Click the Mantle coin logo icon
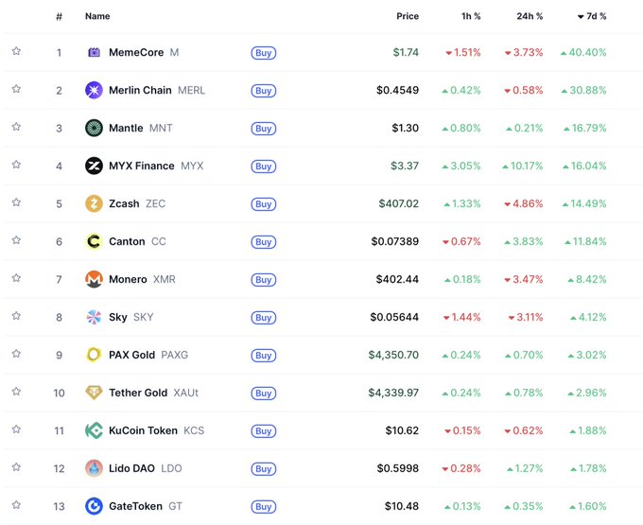 [94, 128]
